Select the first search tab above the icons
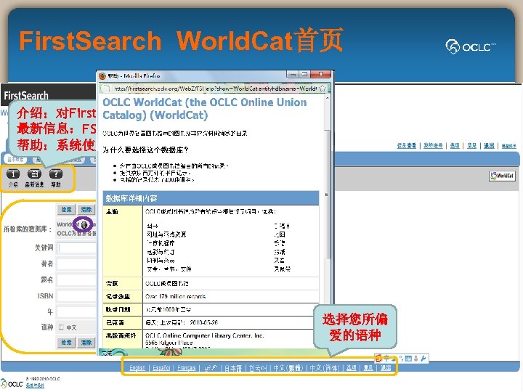Screen dimensions: 523x392 (16, 160)
